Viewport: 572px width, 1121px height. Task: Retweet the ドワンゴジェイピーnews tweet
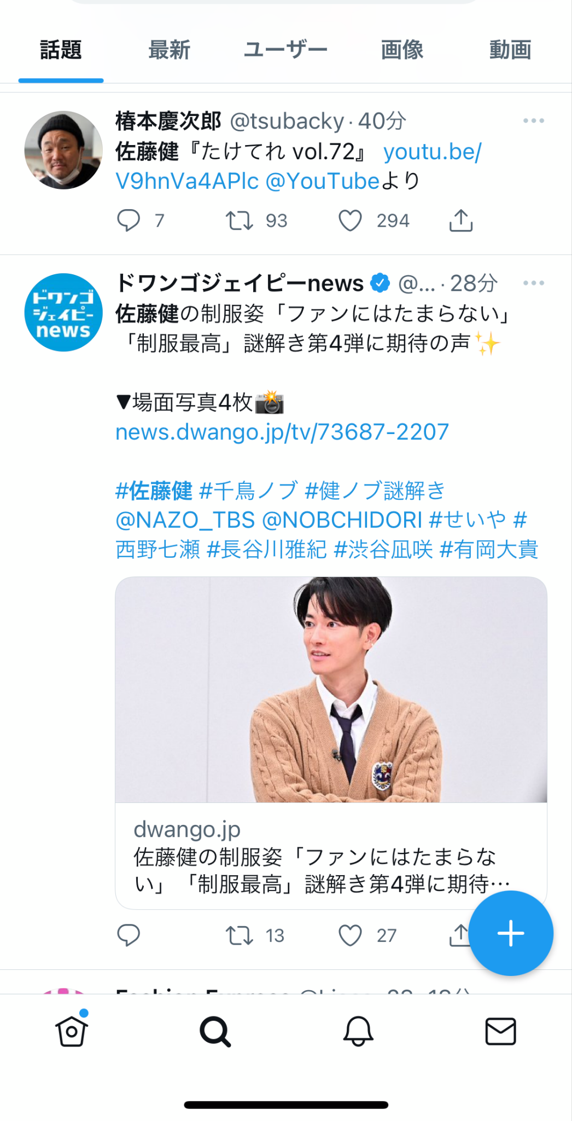pos(240,935)
